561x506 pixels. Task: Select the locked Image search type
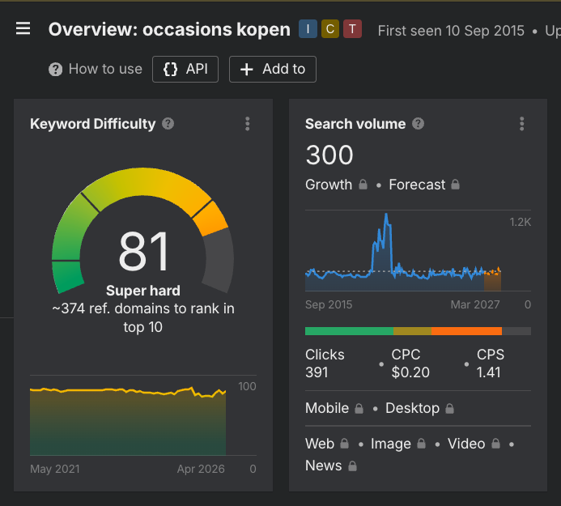click(398, 444)
